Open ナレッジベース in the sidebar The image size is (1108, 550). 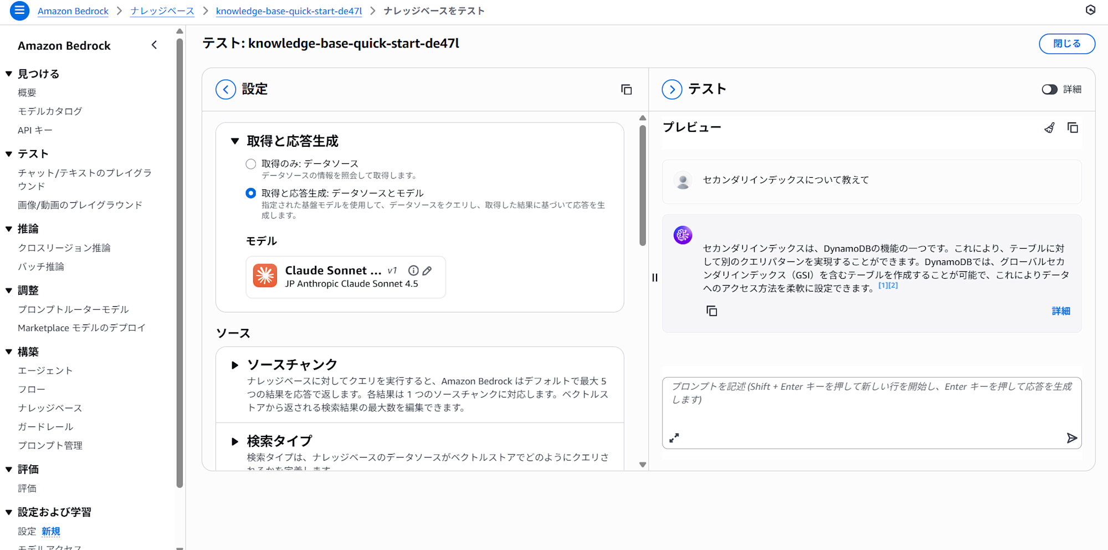coord(50,408)
